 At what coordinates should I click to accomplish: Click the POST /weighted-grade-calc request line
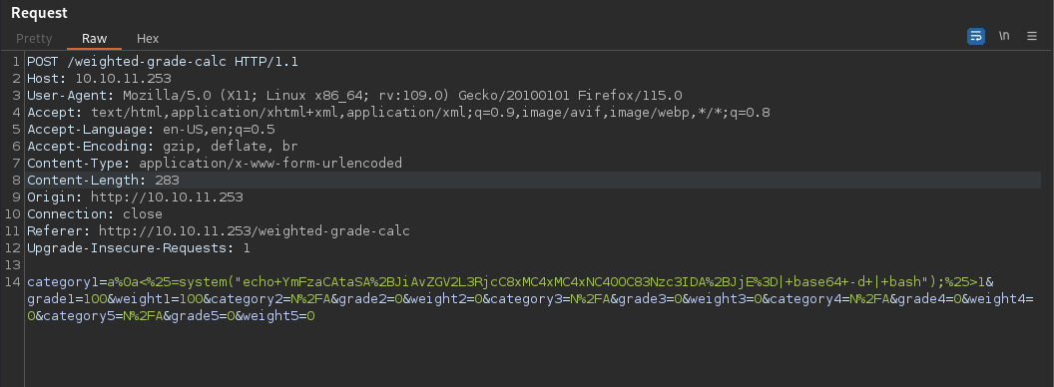click(163, 62)
